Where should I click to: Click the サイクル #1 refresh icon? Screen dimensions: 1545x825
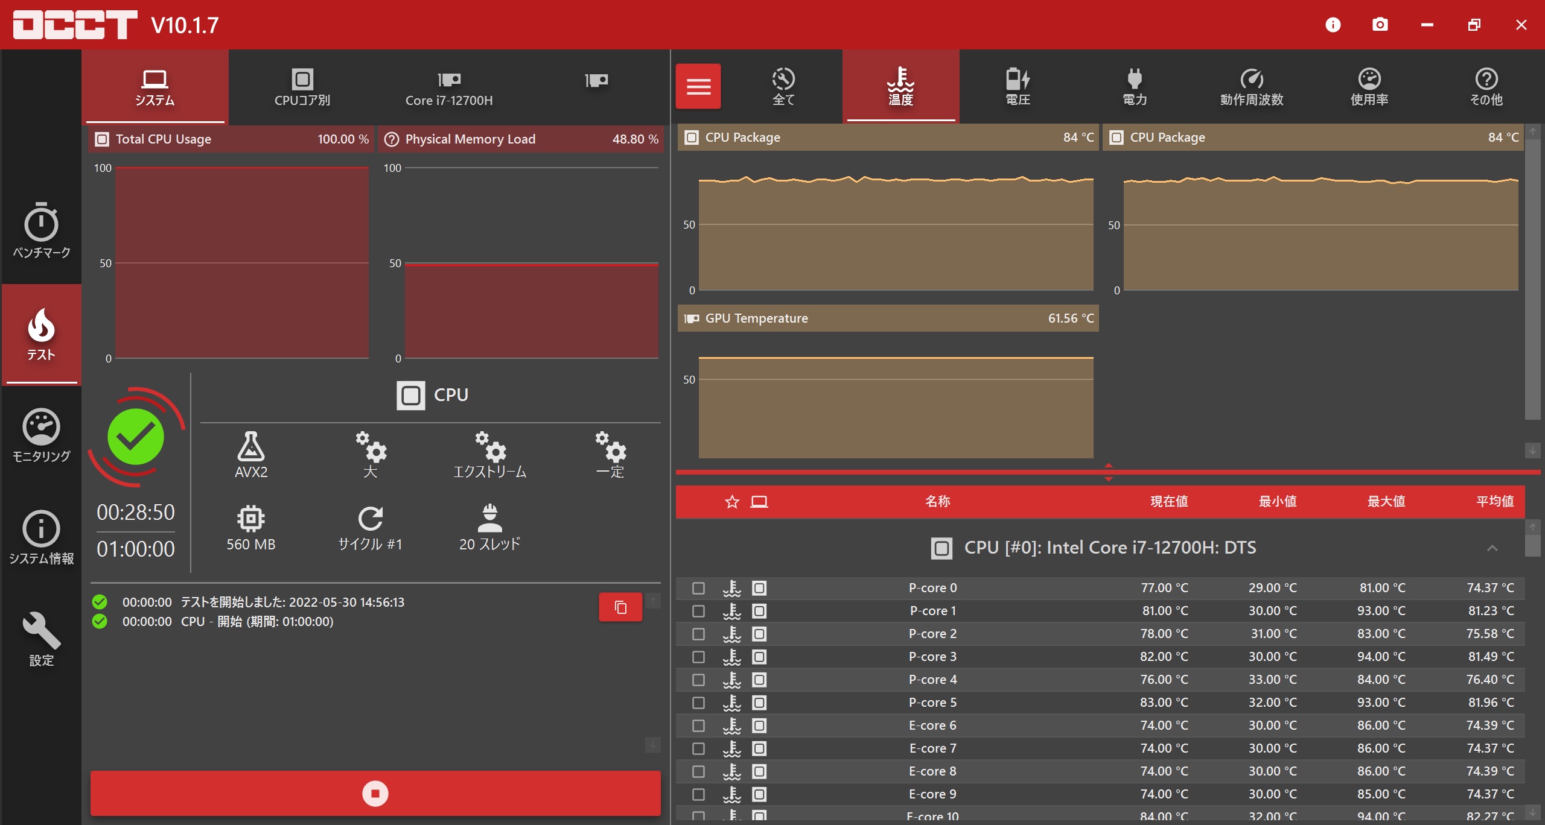tap(371, 519)
